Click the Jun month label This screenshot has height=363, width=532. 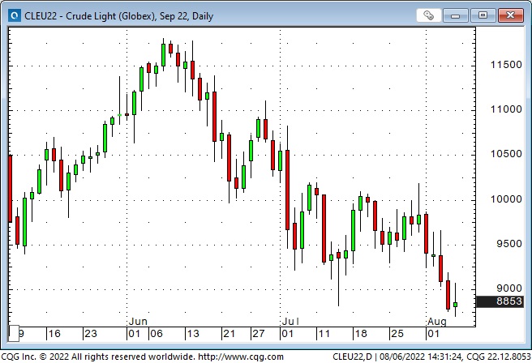pyautogui.click(x=138, y=322)
